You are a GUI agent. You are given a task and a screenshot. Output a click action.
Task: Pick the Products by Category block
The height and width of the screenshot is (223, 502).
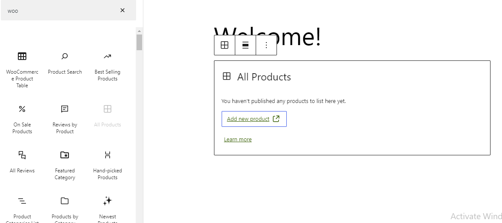pyautogui.click(x=65, y=209)
